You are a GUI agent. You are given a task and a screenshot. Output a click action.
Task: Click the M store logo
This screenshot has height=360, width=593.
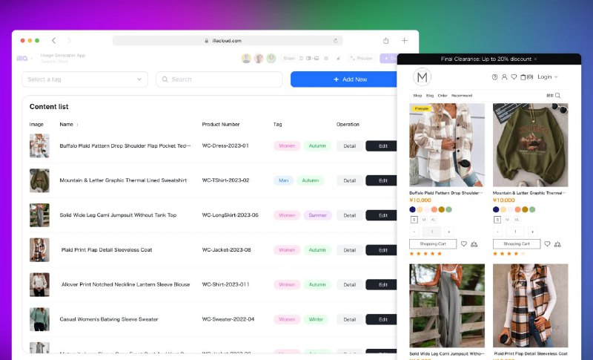click(422, 77)
